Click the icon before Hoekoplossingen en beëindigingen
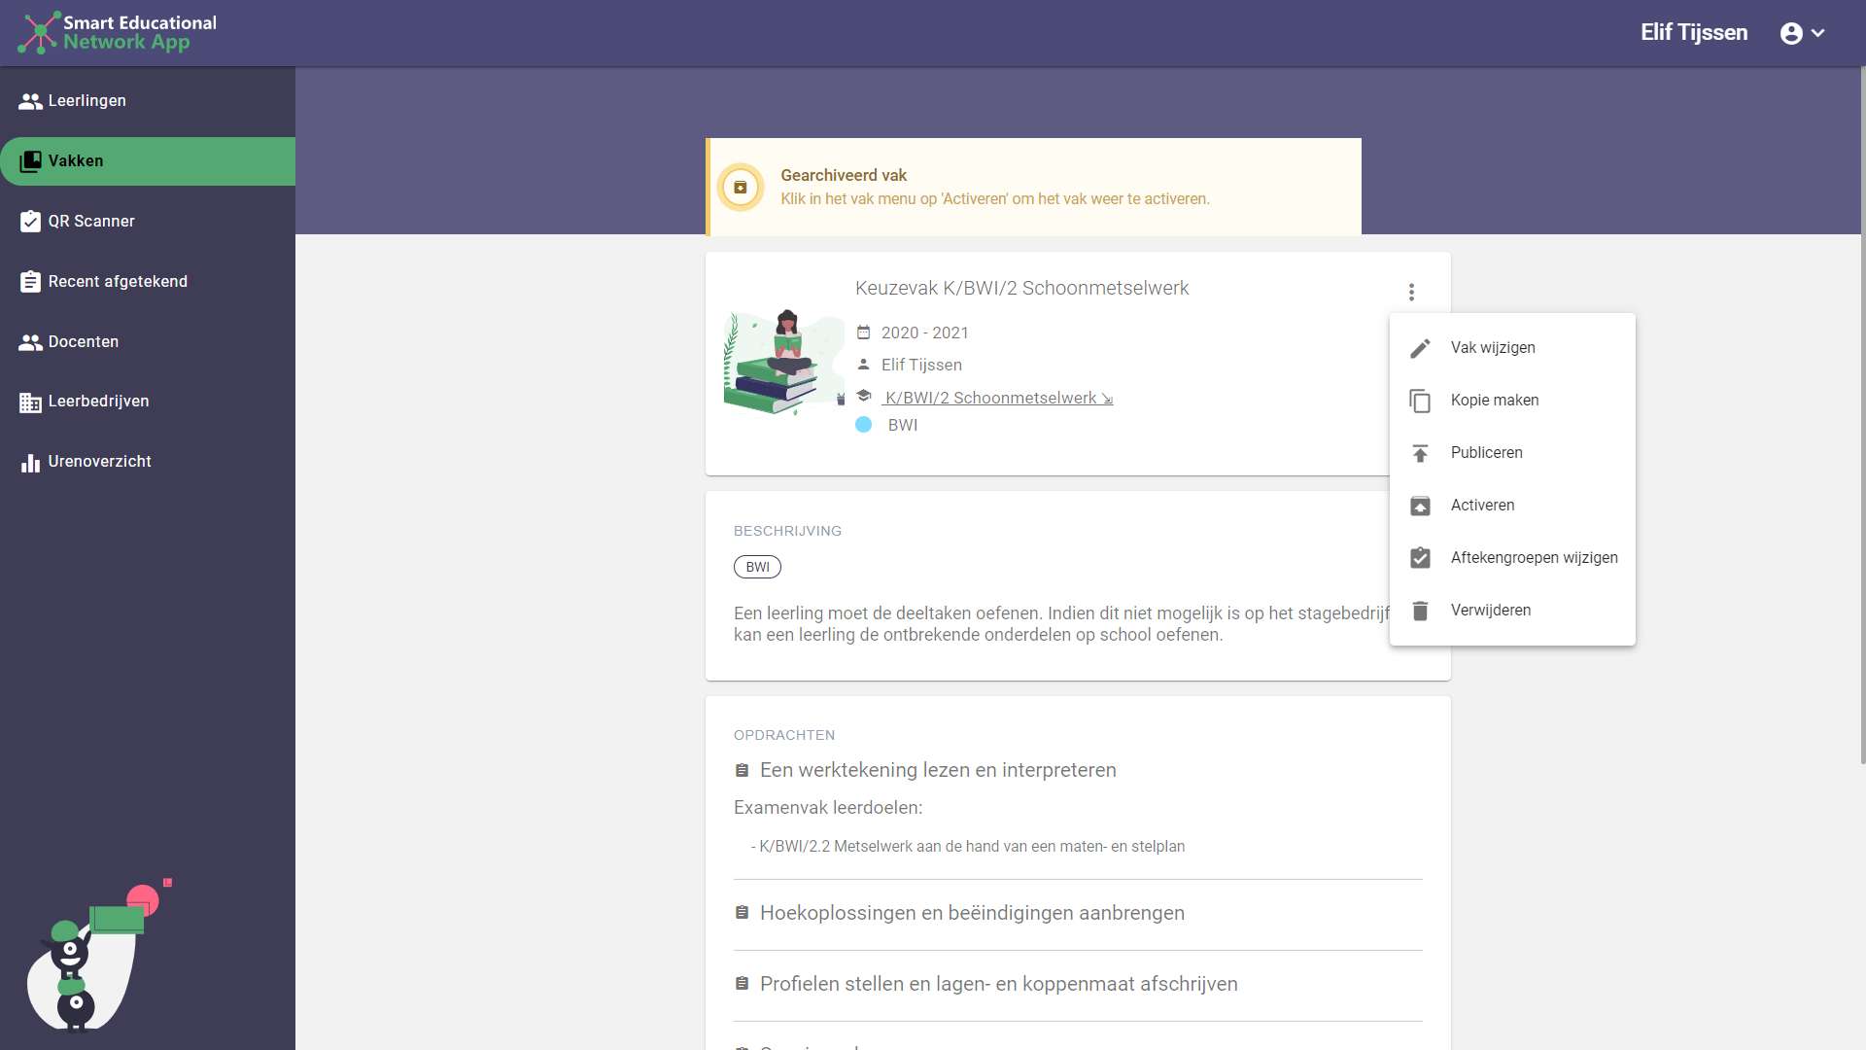Viewport: 1866px width, 1050px height. pyautogui.click(x=742, y=913)
